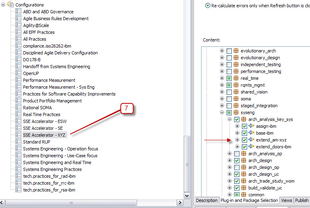Viewport: 310px width, 208px height.
Task: Open the Publish tab
Action: coord(302,200)
